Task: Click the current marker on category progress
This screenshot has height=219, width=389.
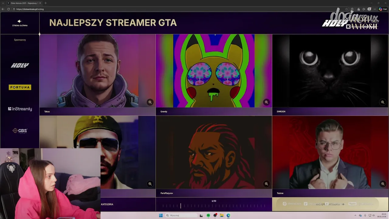Action: (181, 206)
